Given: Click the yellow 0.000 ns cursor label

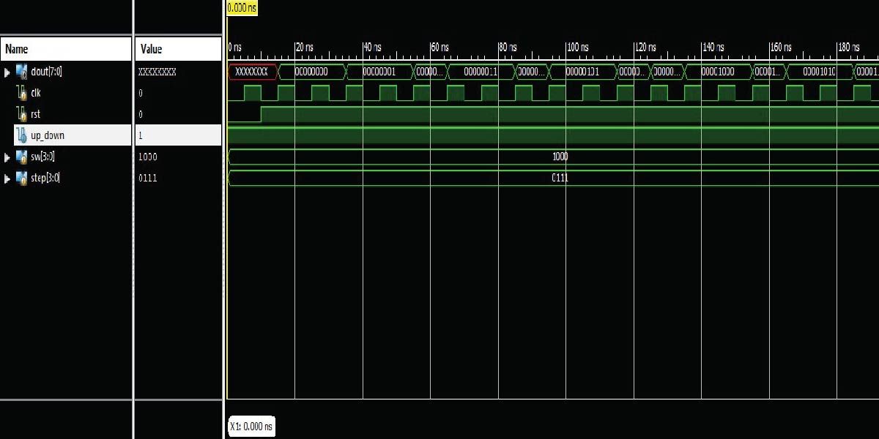Looking at the screenshot, I should click(240, 9).
